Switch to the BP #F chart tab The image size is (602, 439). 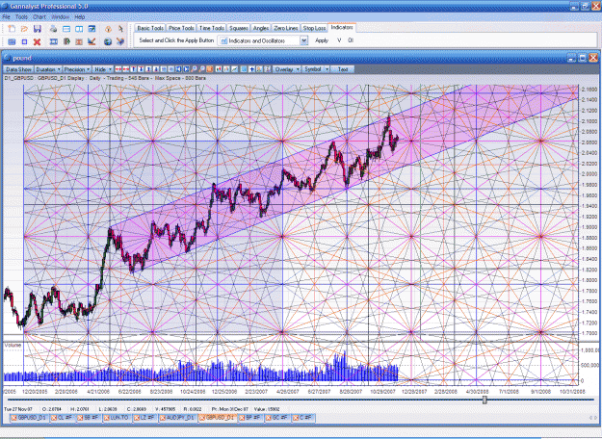click(249, 418)
